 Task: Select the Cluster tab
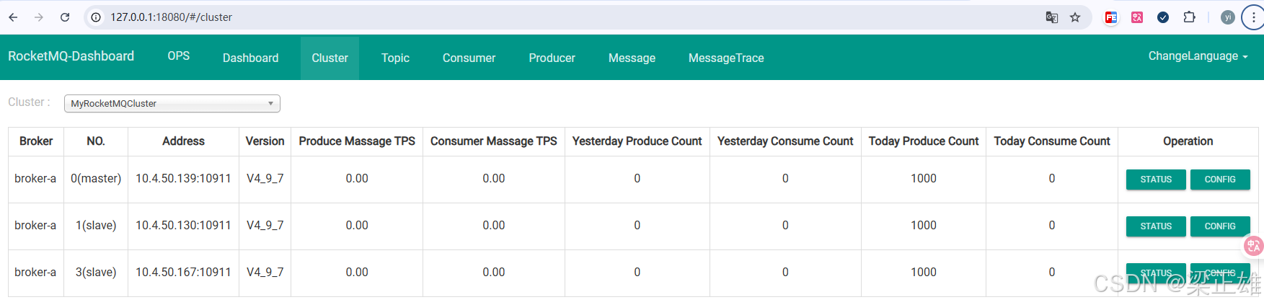[330, 58]
